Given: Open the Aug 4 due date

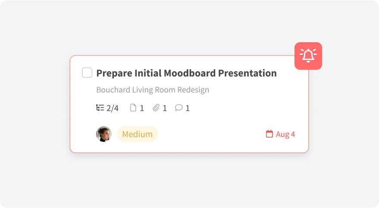Looking at the screenshot, I should (x=285, y=134).
